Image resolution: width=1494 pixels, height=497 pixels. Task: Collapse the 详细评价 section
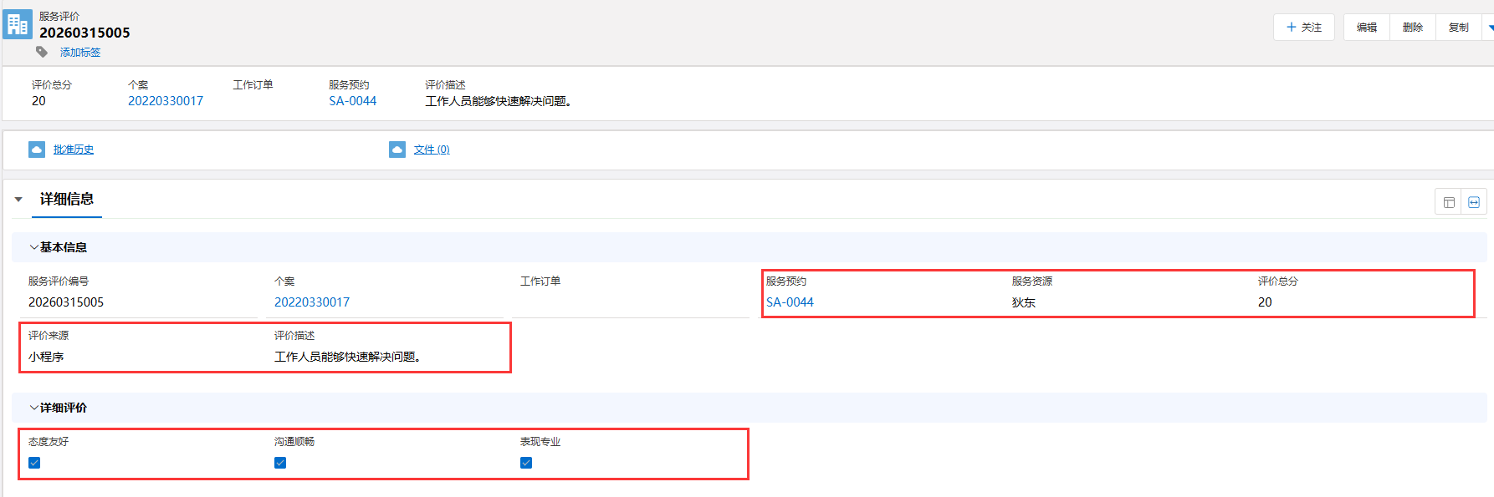click(x=34, y=408)
